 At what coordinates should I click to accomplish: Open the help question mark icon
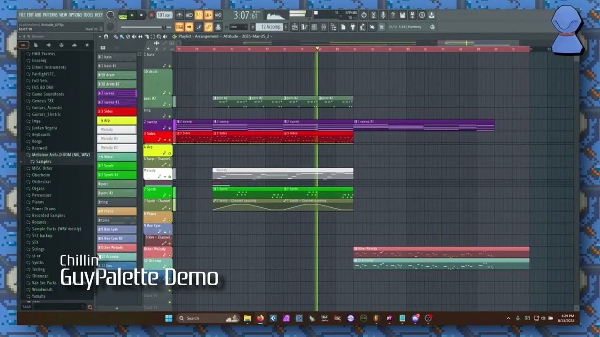coord(393,15)
